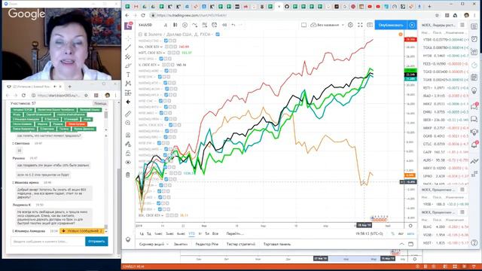Viewport: 482px width, 271px height.
Task: Enter fullscreen chart mode
Action: [x=360, y=25]
